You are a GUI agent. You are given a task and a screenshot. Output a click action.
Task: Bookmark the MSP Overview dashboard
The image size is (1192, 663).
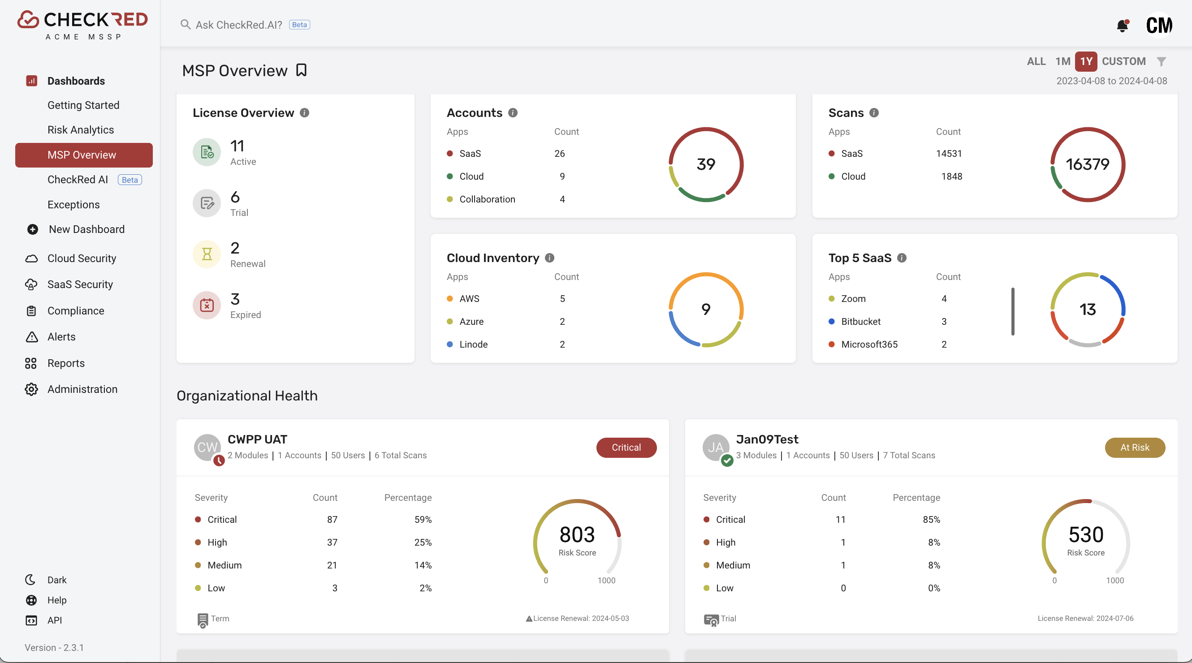coord(301,70)
